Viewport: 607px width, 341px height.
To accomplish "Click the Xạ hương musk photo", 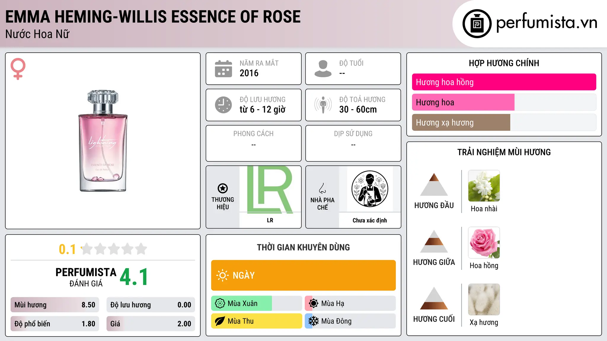I will [484, 300].
